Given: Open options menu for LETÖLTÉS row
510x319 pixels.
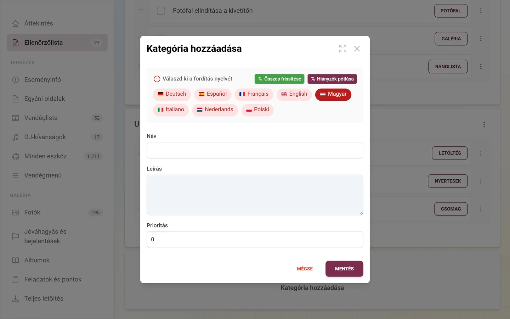Looking at the screenshot, I should pos(481,153).
